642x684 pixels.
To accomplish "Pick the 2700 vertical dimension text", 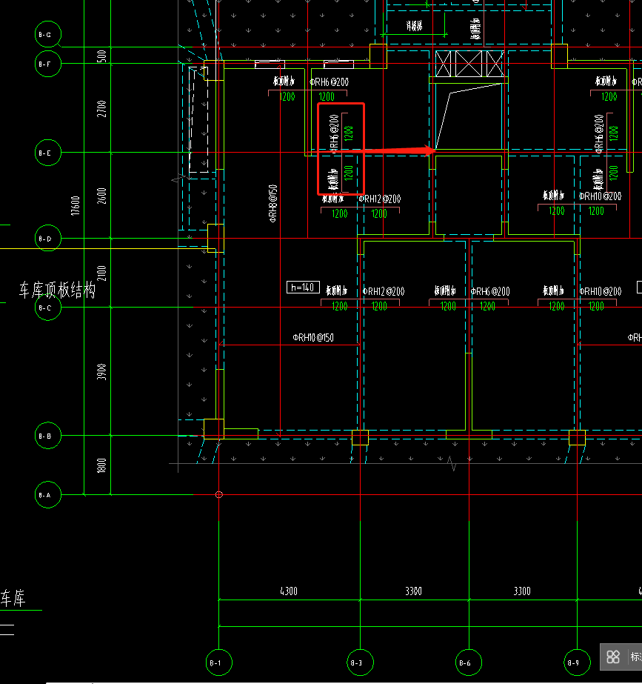I will (101, 109).
